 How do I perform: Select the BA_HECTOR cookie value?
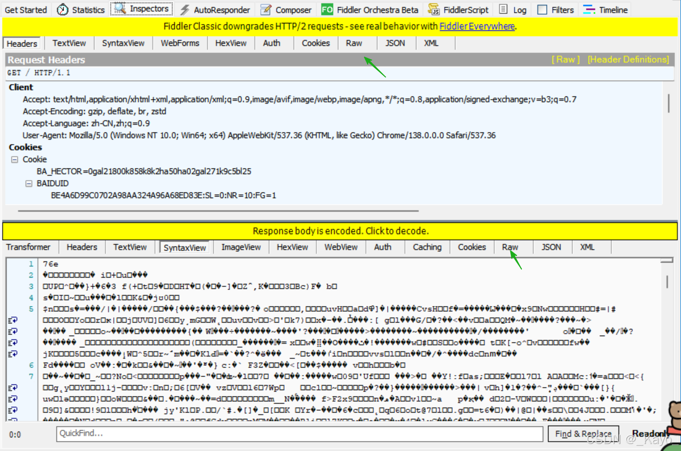click(144, 171)
